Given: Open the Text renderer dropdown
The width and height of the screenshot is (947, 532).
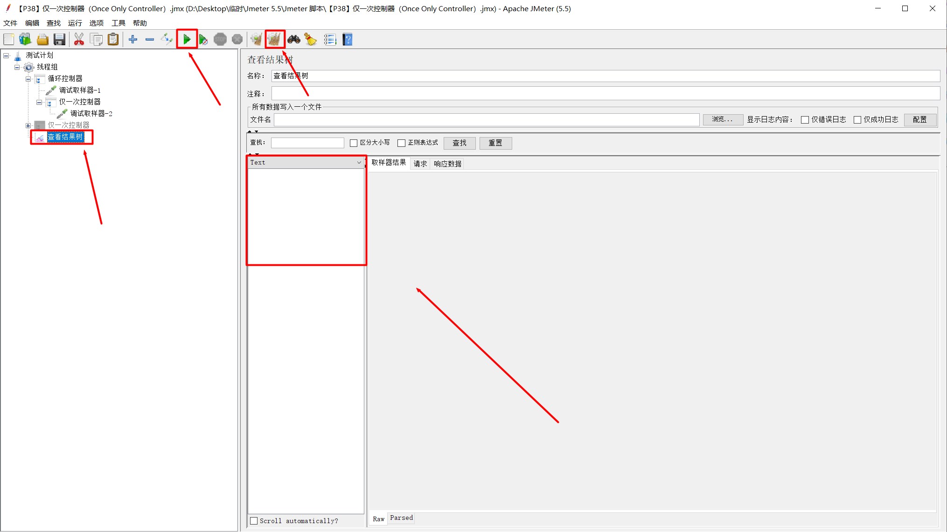Looking at the screenshot, I should click(x=306, y=162).
